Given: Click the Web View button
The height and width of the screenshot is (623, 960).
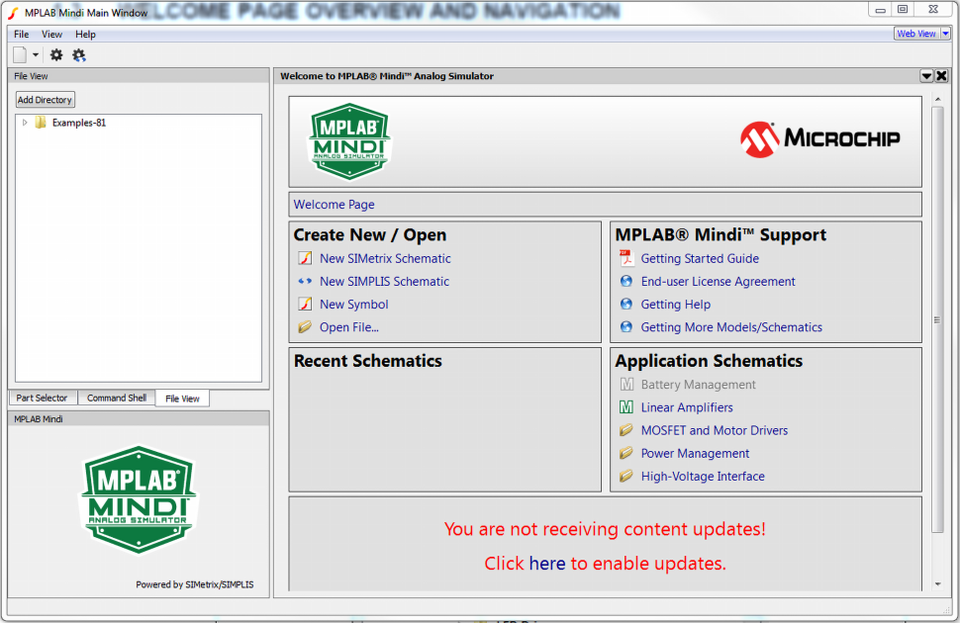Looking at the screenshot, I should (916, 34).
